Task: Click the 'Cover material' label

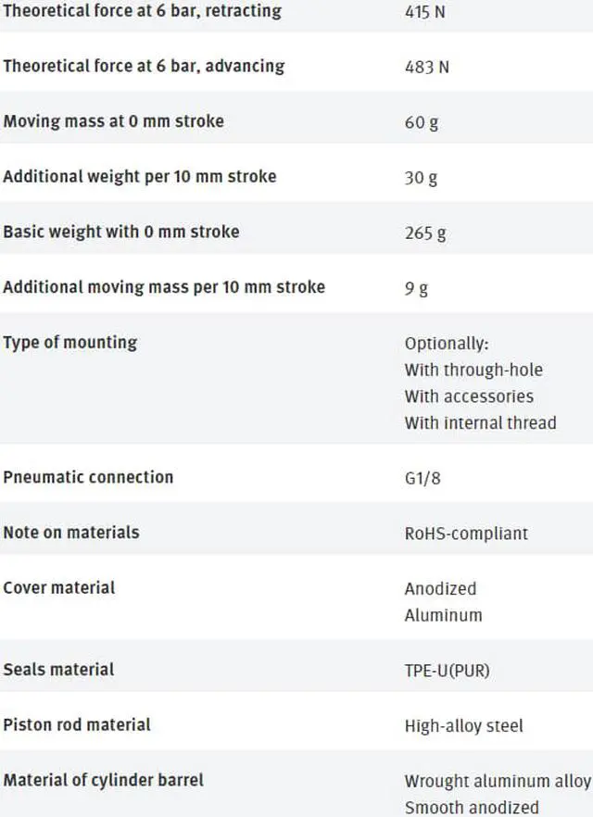Action: pos(58,587)
